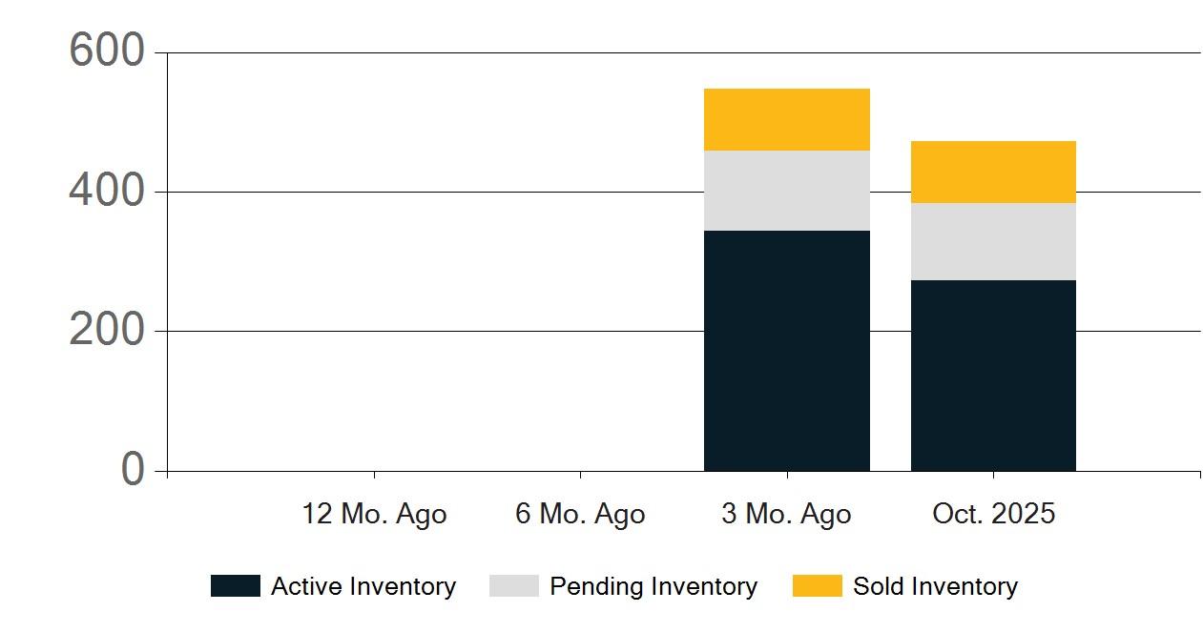This screenshot has height=632, width=1203.
Task: Select the Active Inventory legend label
Action: pos(363,586)
